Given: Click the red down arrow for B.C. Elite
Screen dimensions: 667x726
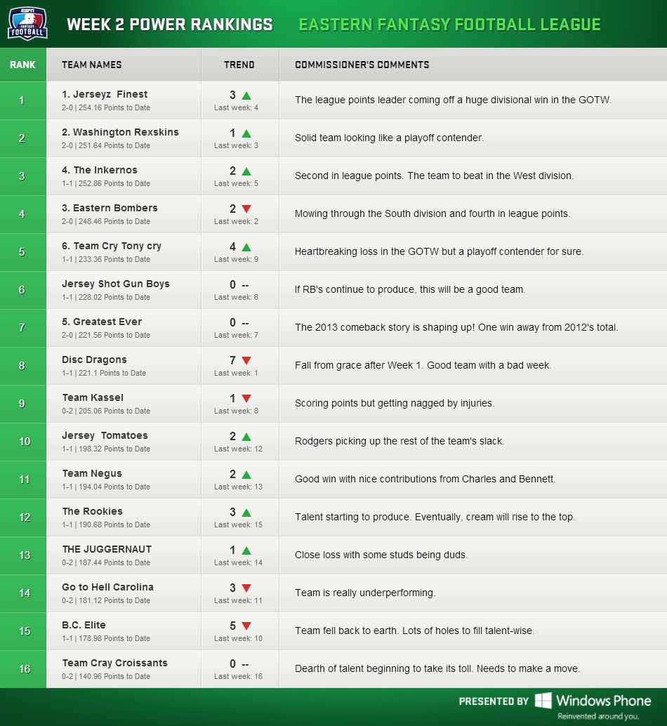Looking at the screenshot, I should pyautogui.click(x=246, y=626).
